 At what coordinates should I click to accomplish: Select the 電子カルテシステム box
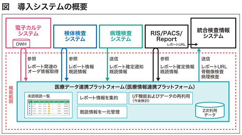pyautogui.click(x=28, y=33)
